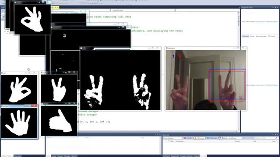
Task: Click the OK-sign hand template at top
Action: point(32,19)
